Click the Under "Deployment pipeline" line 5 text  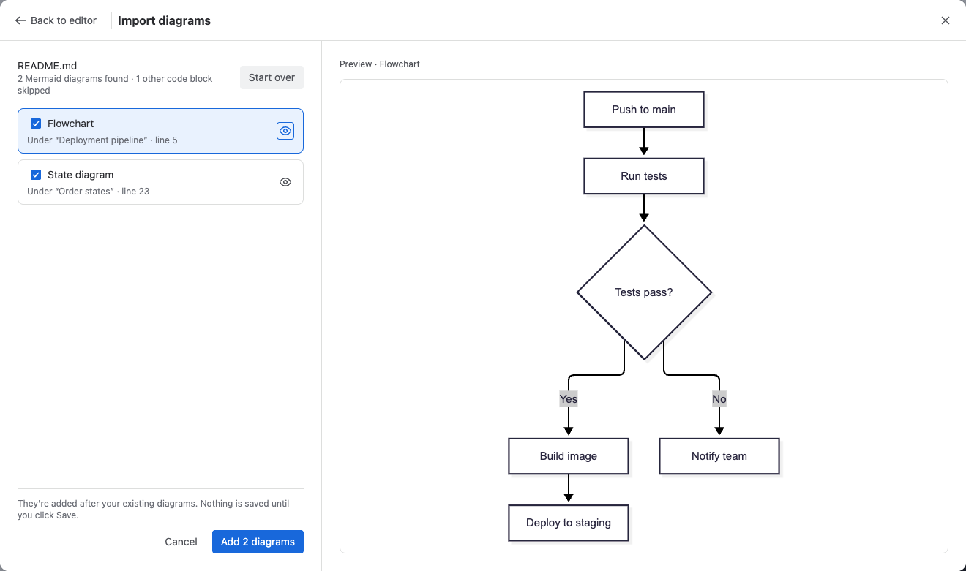pos(102,140)
